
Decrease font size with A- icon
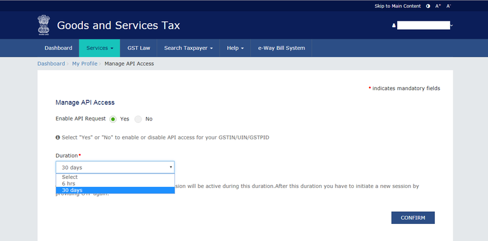tap(448, 6)
